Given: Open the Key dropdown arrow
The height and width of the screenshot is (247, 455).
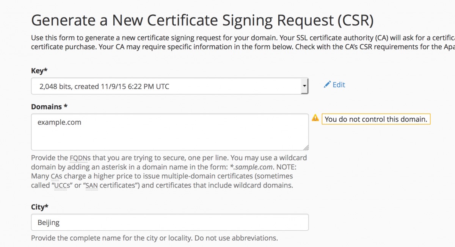Looking at the screenshot, I should pyautogui.click(x=304, y=86).
